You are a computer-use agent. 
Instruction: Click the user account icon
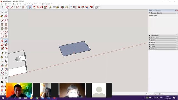96,7
